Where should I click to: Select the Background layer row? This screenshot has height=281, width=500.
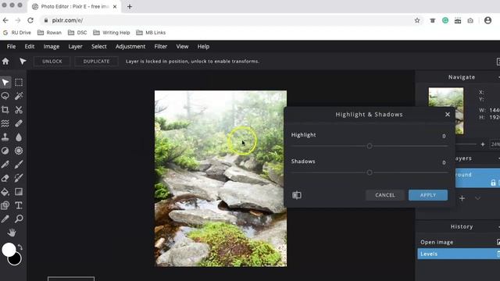coord(477,178)
